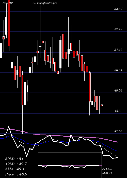Click the 47.65 price level label
This screenshot has height=178, width=127.
(x=118, y=131)
